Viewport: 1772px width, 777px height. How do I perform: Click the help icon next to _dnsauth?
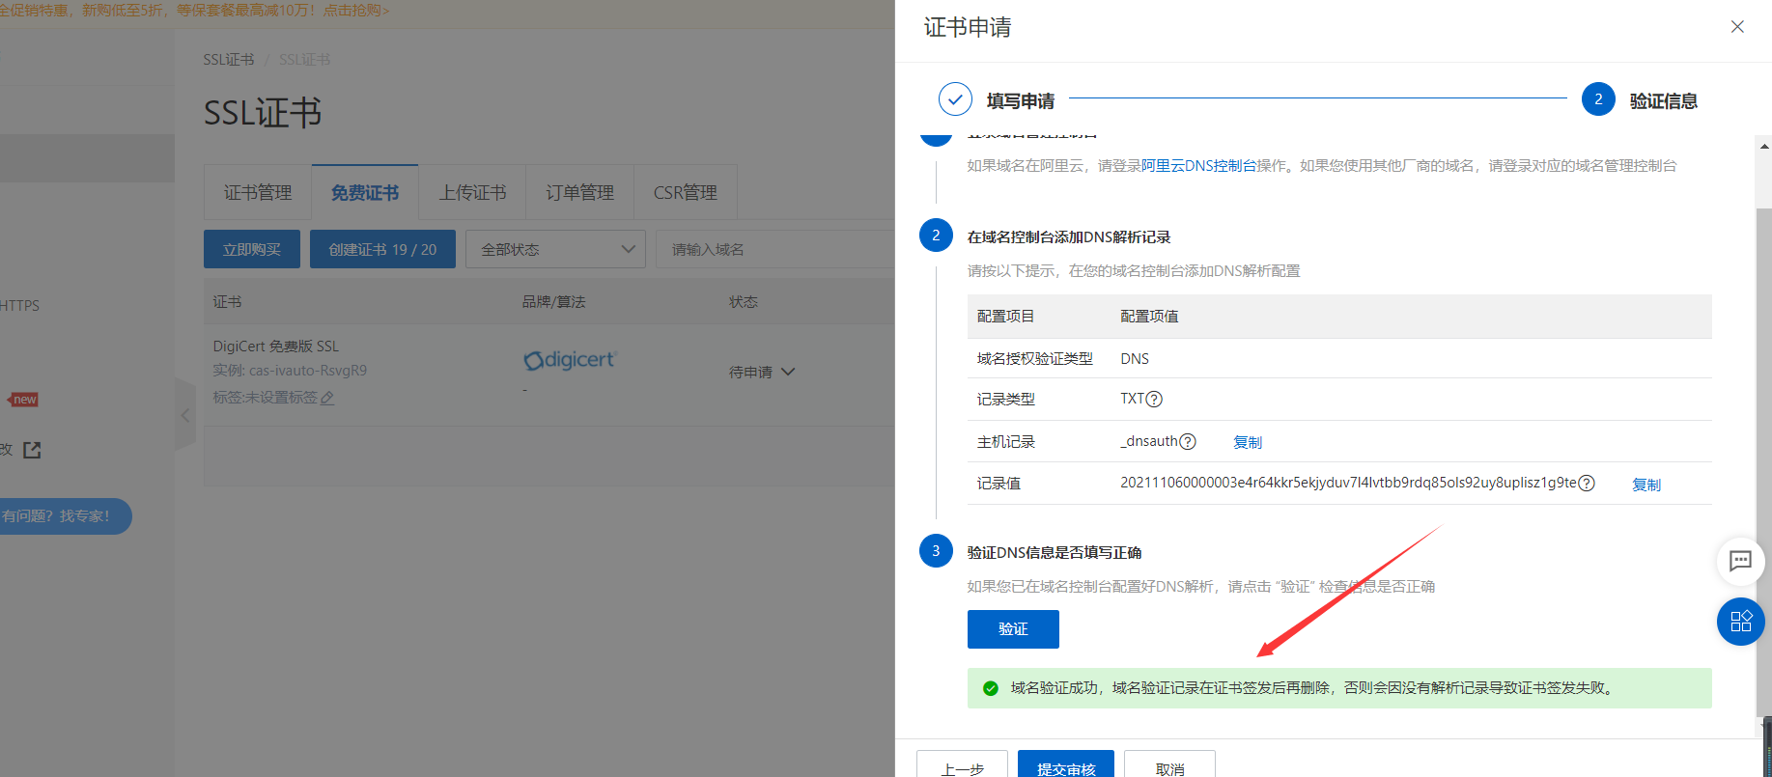tap(1188, 441)
